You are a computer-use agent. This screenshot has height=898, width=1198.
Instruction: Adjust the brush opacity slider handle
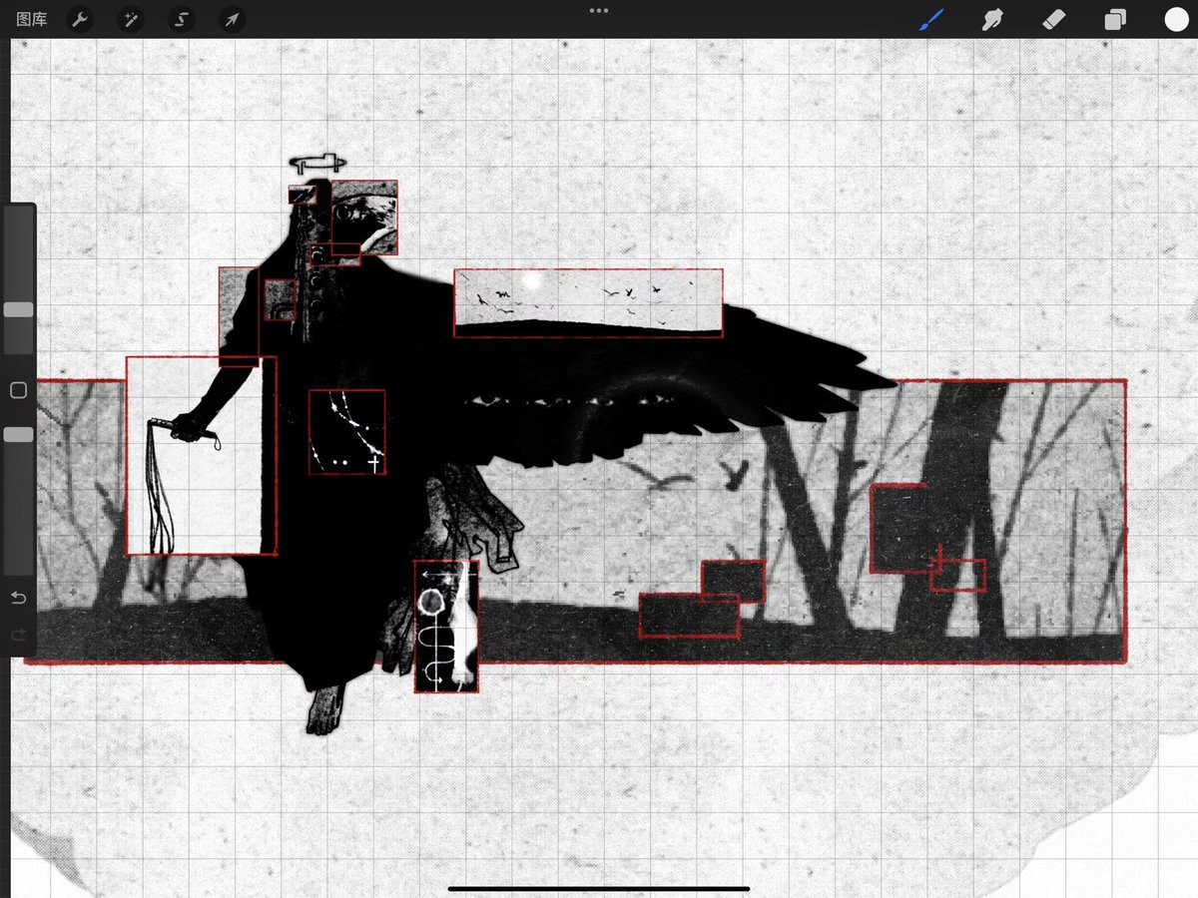pyautogui.click(x=18, y=435)
